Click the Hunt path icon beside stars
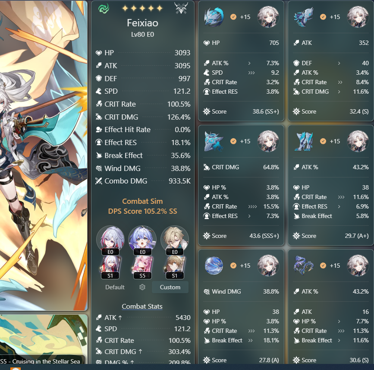The height and width of the screenshot is (370, 374). pyautogui.click(x=181, y=8)
